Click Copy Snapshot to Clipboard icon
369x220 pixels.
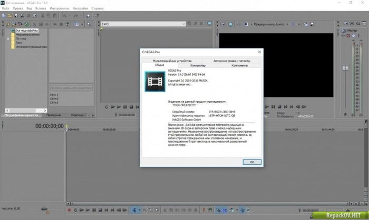click(x=305, y=24)
